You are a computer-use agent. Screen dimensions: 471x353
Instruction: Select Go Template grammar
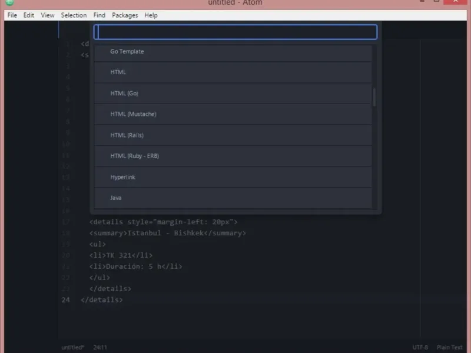(x=233, y=52)
